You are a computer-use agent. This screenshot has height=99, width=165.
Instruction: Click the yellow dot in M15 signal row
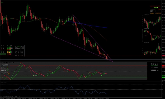8,50
